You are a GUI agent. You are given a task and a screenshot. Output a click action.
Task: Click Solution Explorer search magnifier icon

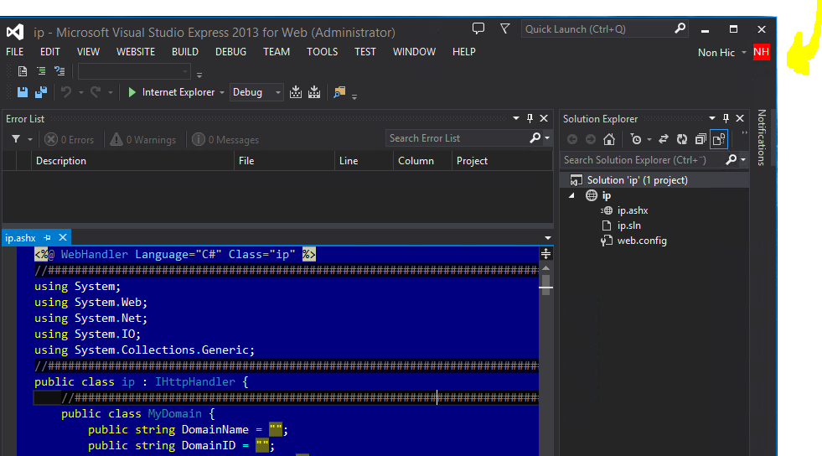732,159
